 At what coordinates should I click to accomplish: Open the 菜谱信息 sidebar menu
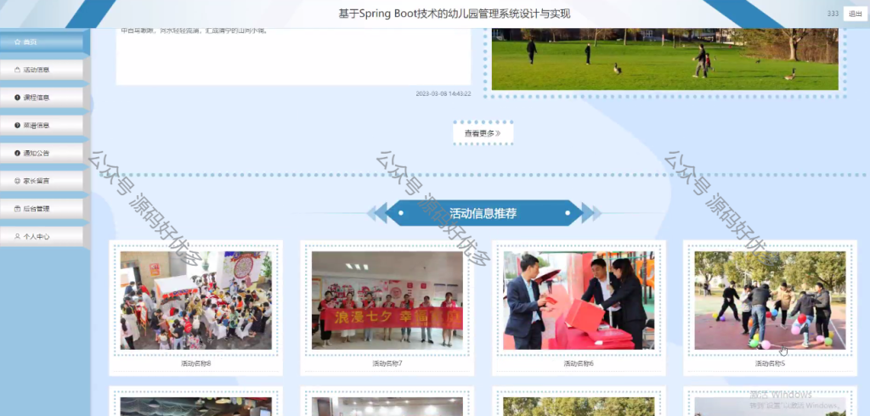click(x=42, y=126)
